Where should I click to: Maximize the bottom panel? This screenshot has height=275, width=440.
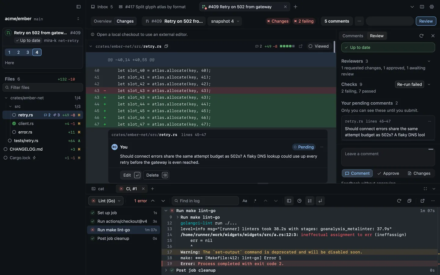click(425, 189)
